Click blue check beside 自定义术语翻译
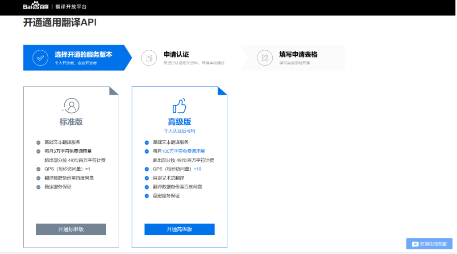Screen dimensions: 457x254 (146, 178)
